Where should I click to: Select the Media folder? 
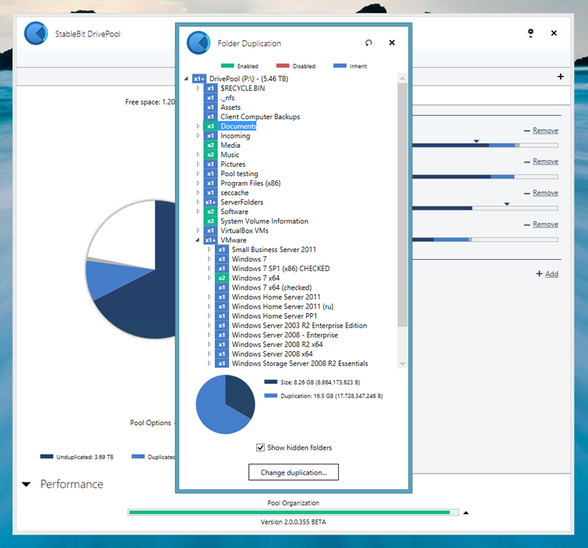coord(230,145)
